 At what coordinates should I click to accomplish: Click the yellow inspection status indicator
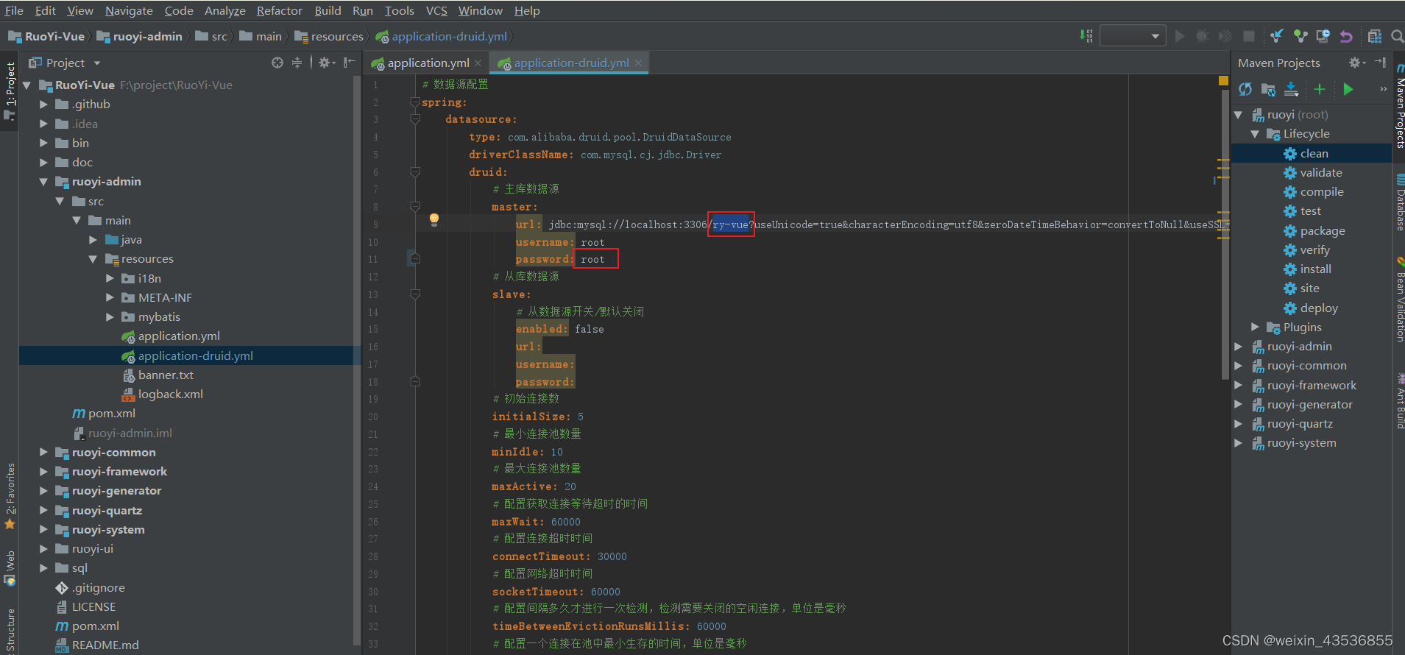point(1223,80)
